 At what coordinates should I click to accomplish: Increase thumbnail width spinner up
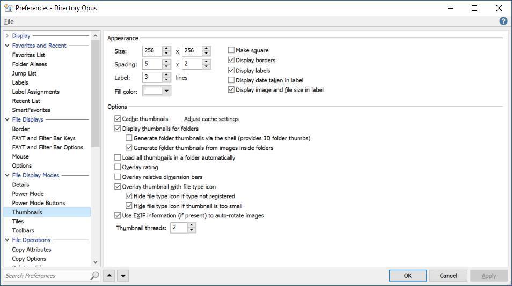click(x=166, y=48)
